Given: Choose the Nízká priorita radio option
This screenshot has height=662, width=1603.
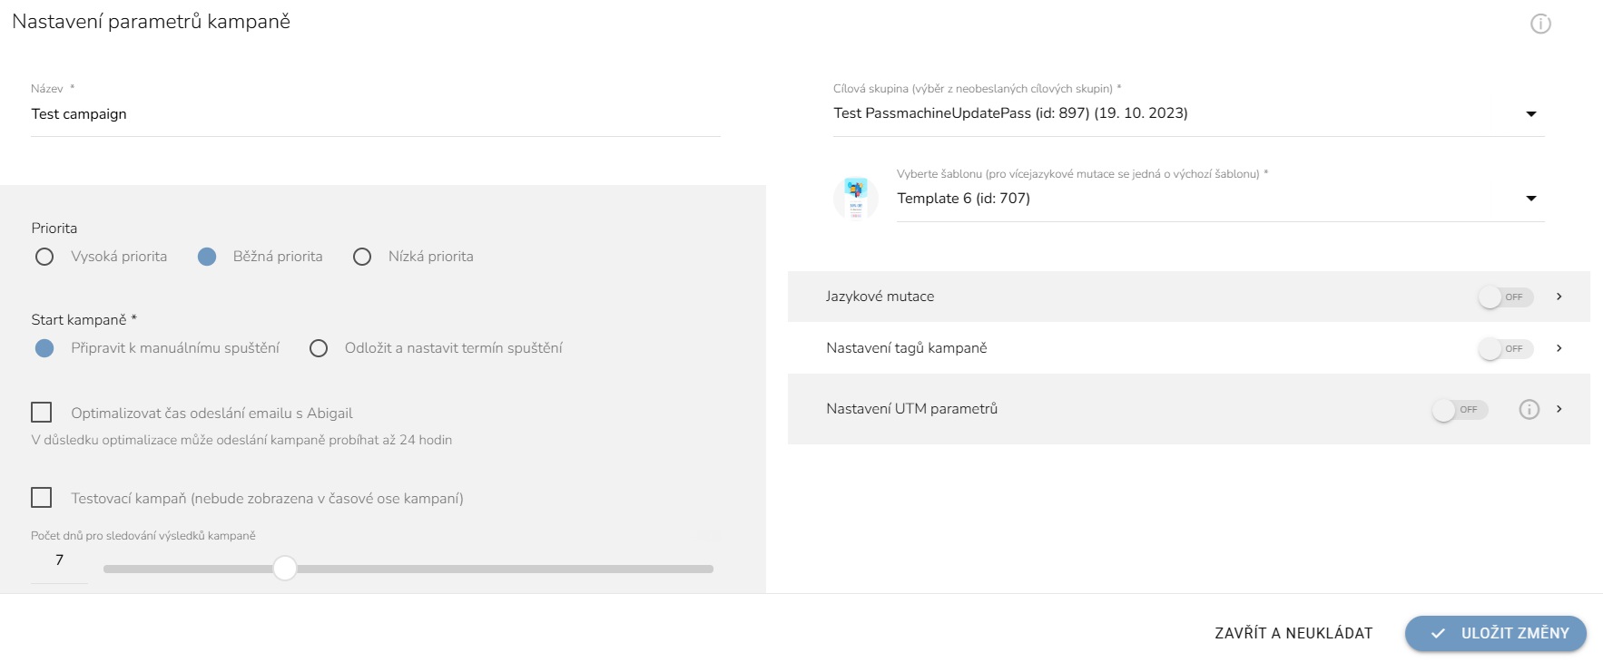Looking at the screenshot, I should point(362,257).
